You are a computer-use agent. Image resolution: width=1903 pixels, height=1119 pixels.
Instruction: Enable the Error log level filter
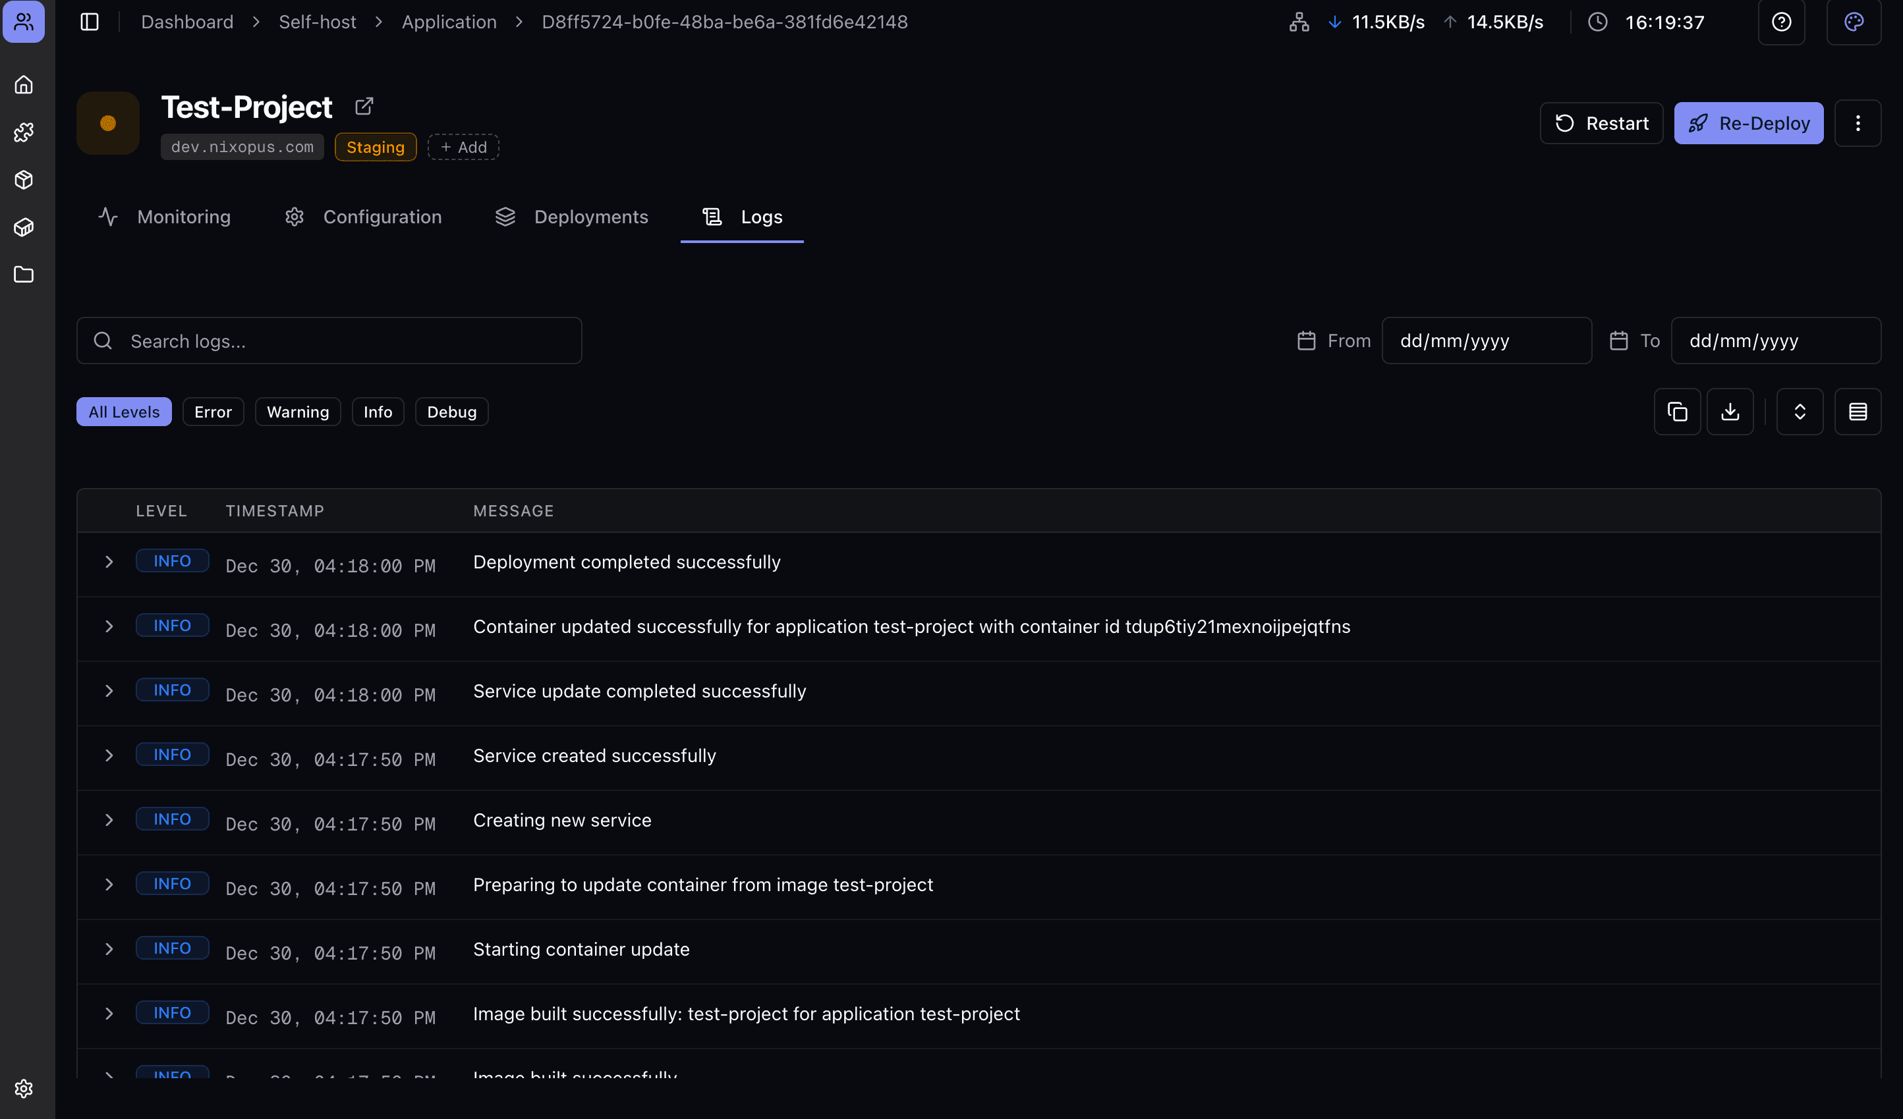tap(213, 411)
